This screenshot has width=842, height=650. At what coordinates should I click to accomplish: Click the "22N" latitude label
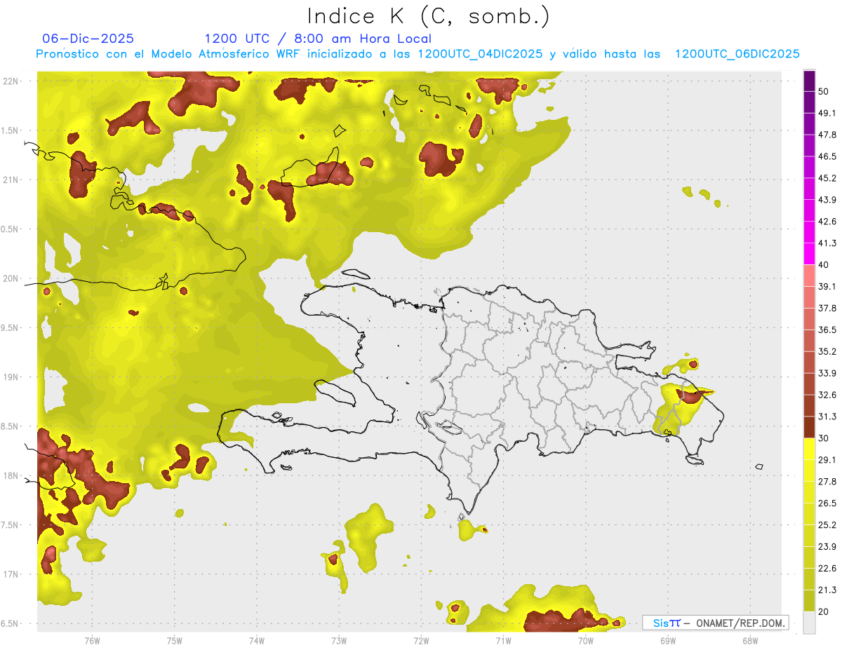coord(12,81)
